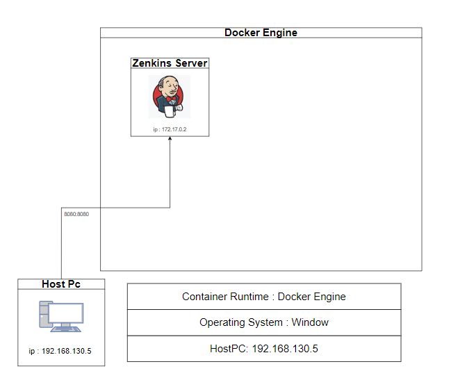The image size is (460, 387).
Task: Click the ip : 172.17.0.2 label
Action: (x=170, y=129)
